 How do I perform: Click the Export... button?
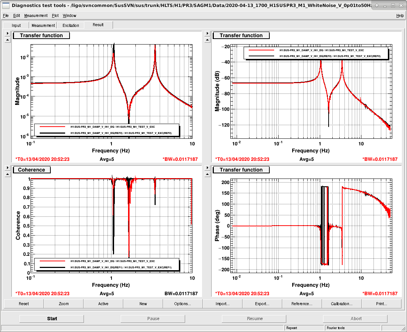(x=262, y=304)
